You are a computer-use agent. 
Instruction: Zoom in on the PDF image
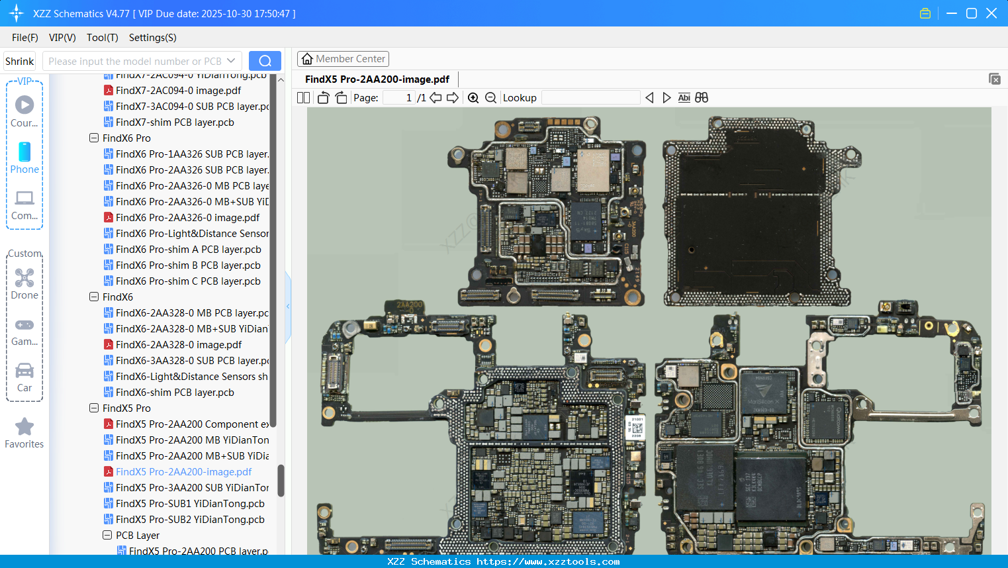click(473, 98)
